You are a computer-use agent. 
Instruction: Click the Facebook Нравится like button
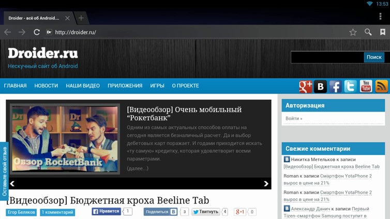(106, 211)
